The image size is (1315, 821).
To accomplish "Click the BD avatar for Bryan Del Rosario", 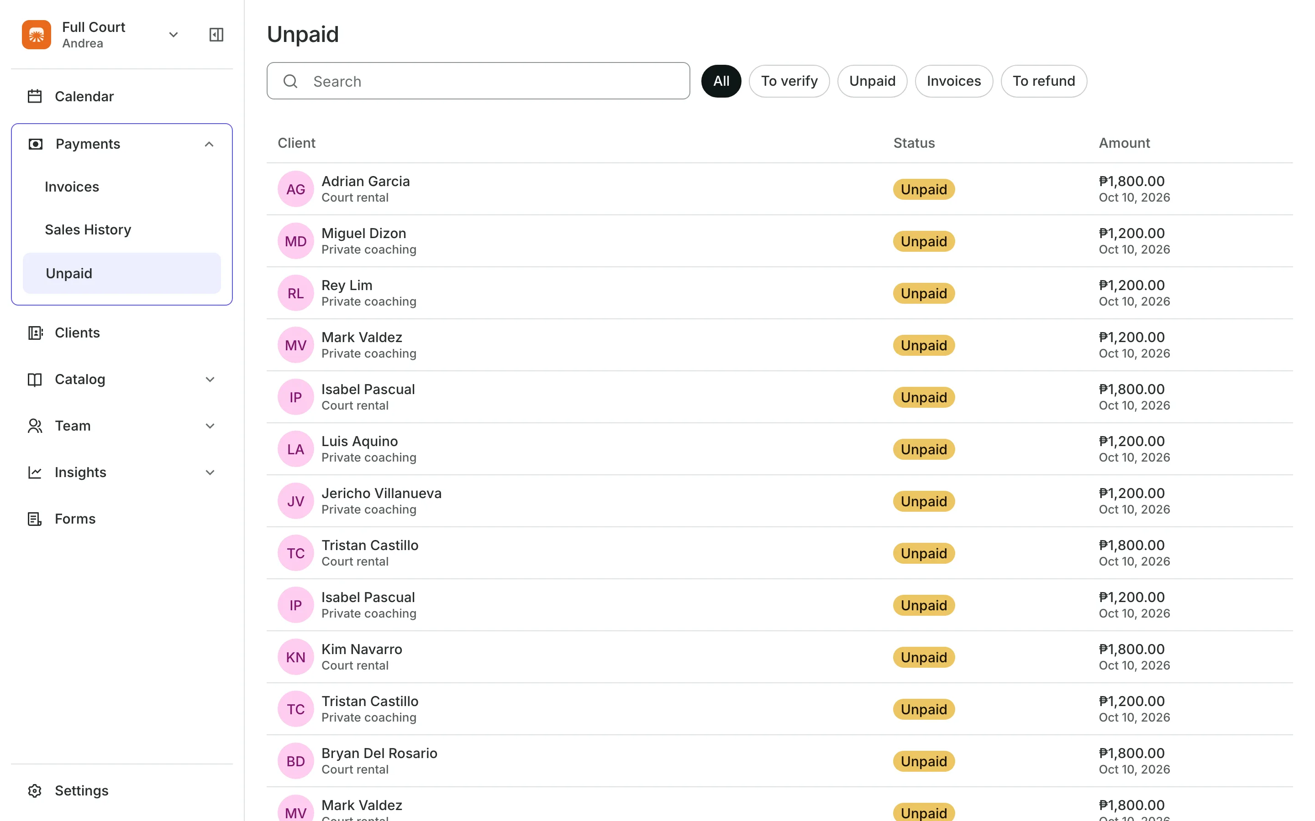I will (295, 761).
